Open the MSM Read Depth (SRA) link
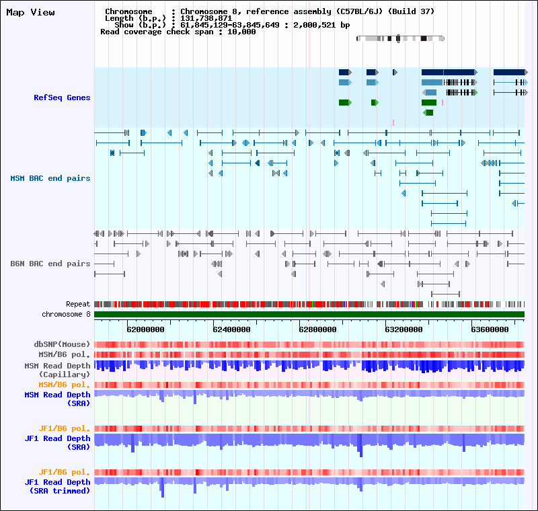Screen dimensions: 538x511 tap(57, 399)
